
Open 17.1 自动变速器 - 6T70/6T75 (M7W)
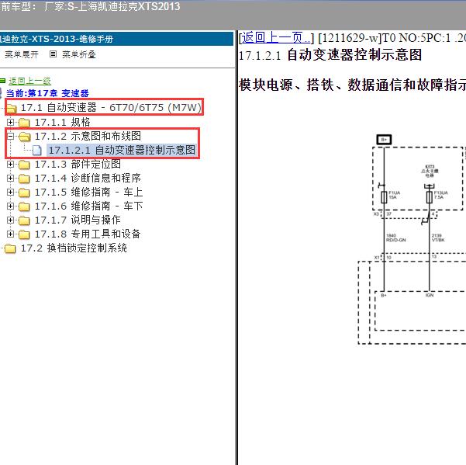(x=111, y=107)
